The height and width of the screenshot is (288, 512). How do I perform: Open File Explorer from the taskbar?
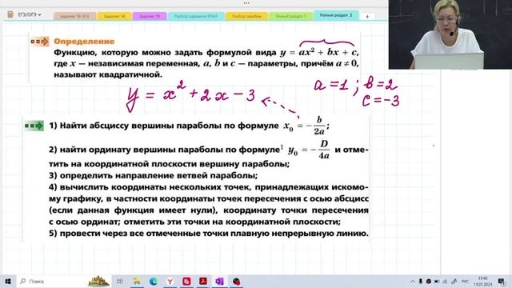(137, 281)
